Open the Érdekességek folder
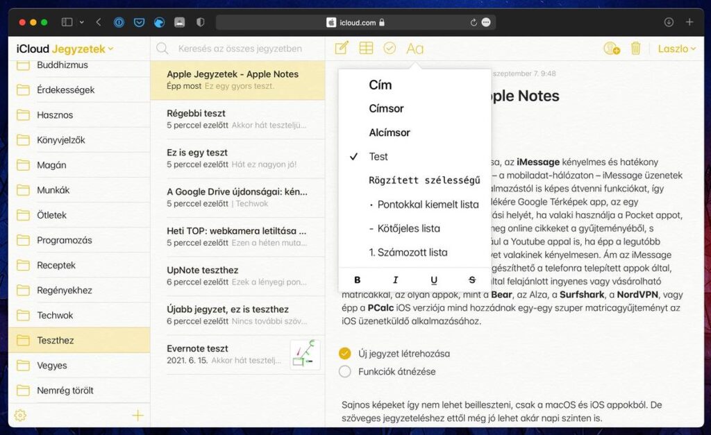 (x=79, y=89)
